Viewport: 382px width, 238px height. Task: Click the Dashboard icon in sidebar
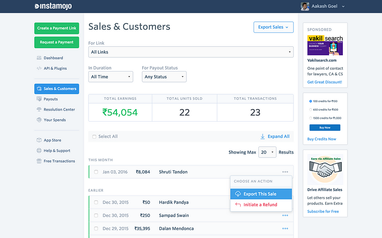click(39, 58)
